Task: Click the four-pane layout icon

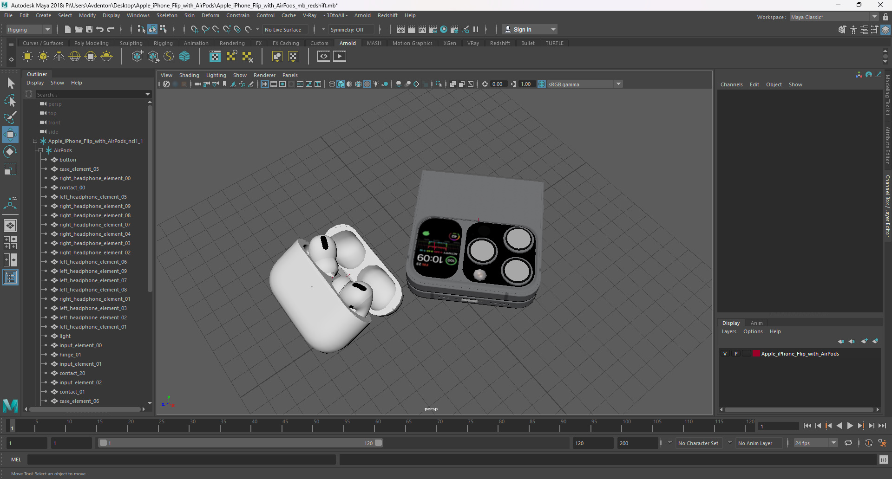Action: tap(10, 243)
